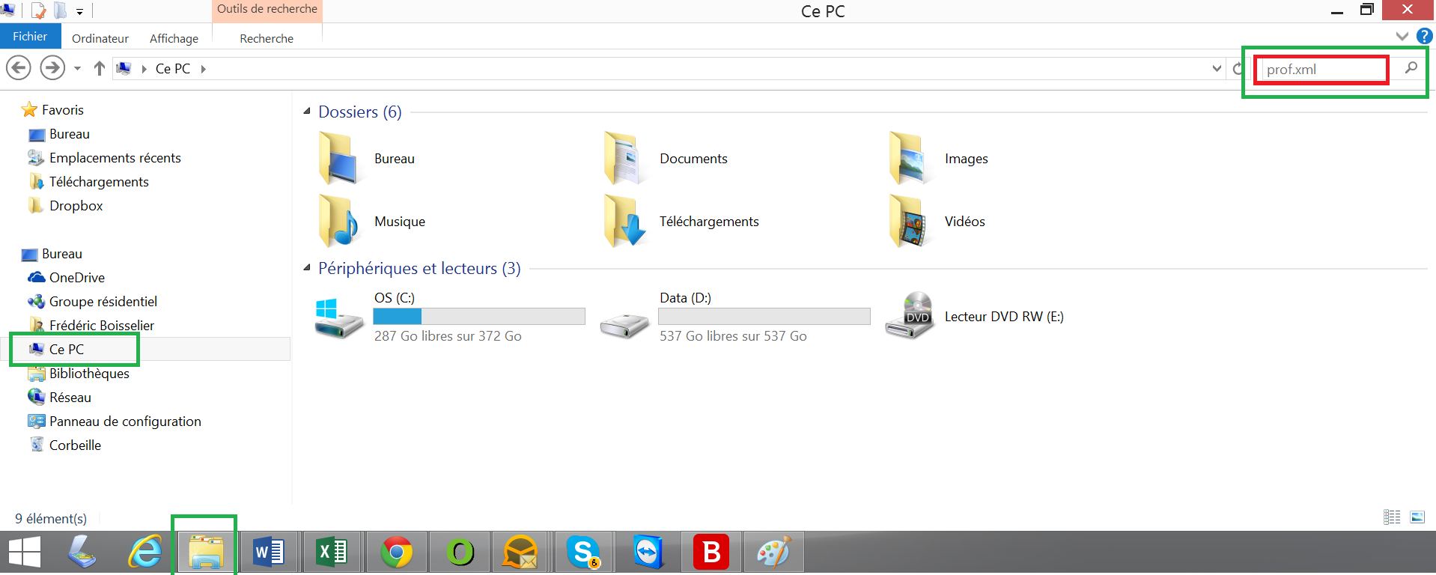Viewport: 1436px width, 575px height.
Task: Click the Back navigation arrow
Action: pyautogui.click(x=19, y=68)
